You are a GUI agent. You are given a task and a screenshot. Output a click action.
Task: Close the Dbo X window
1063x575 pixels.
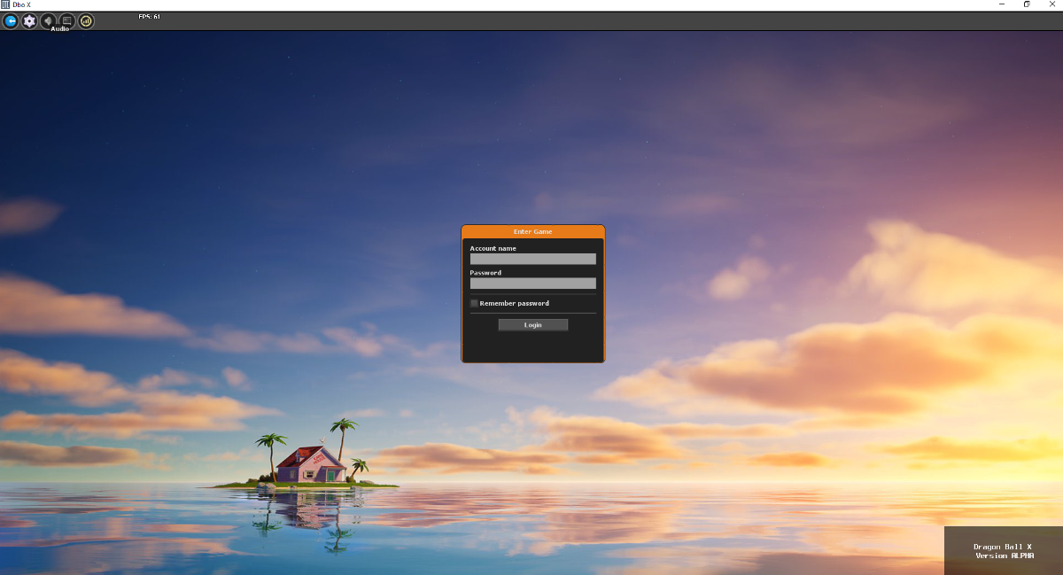1051,4
